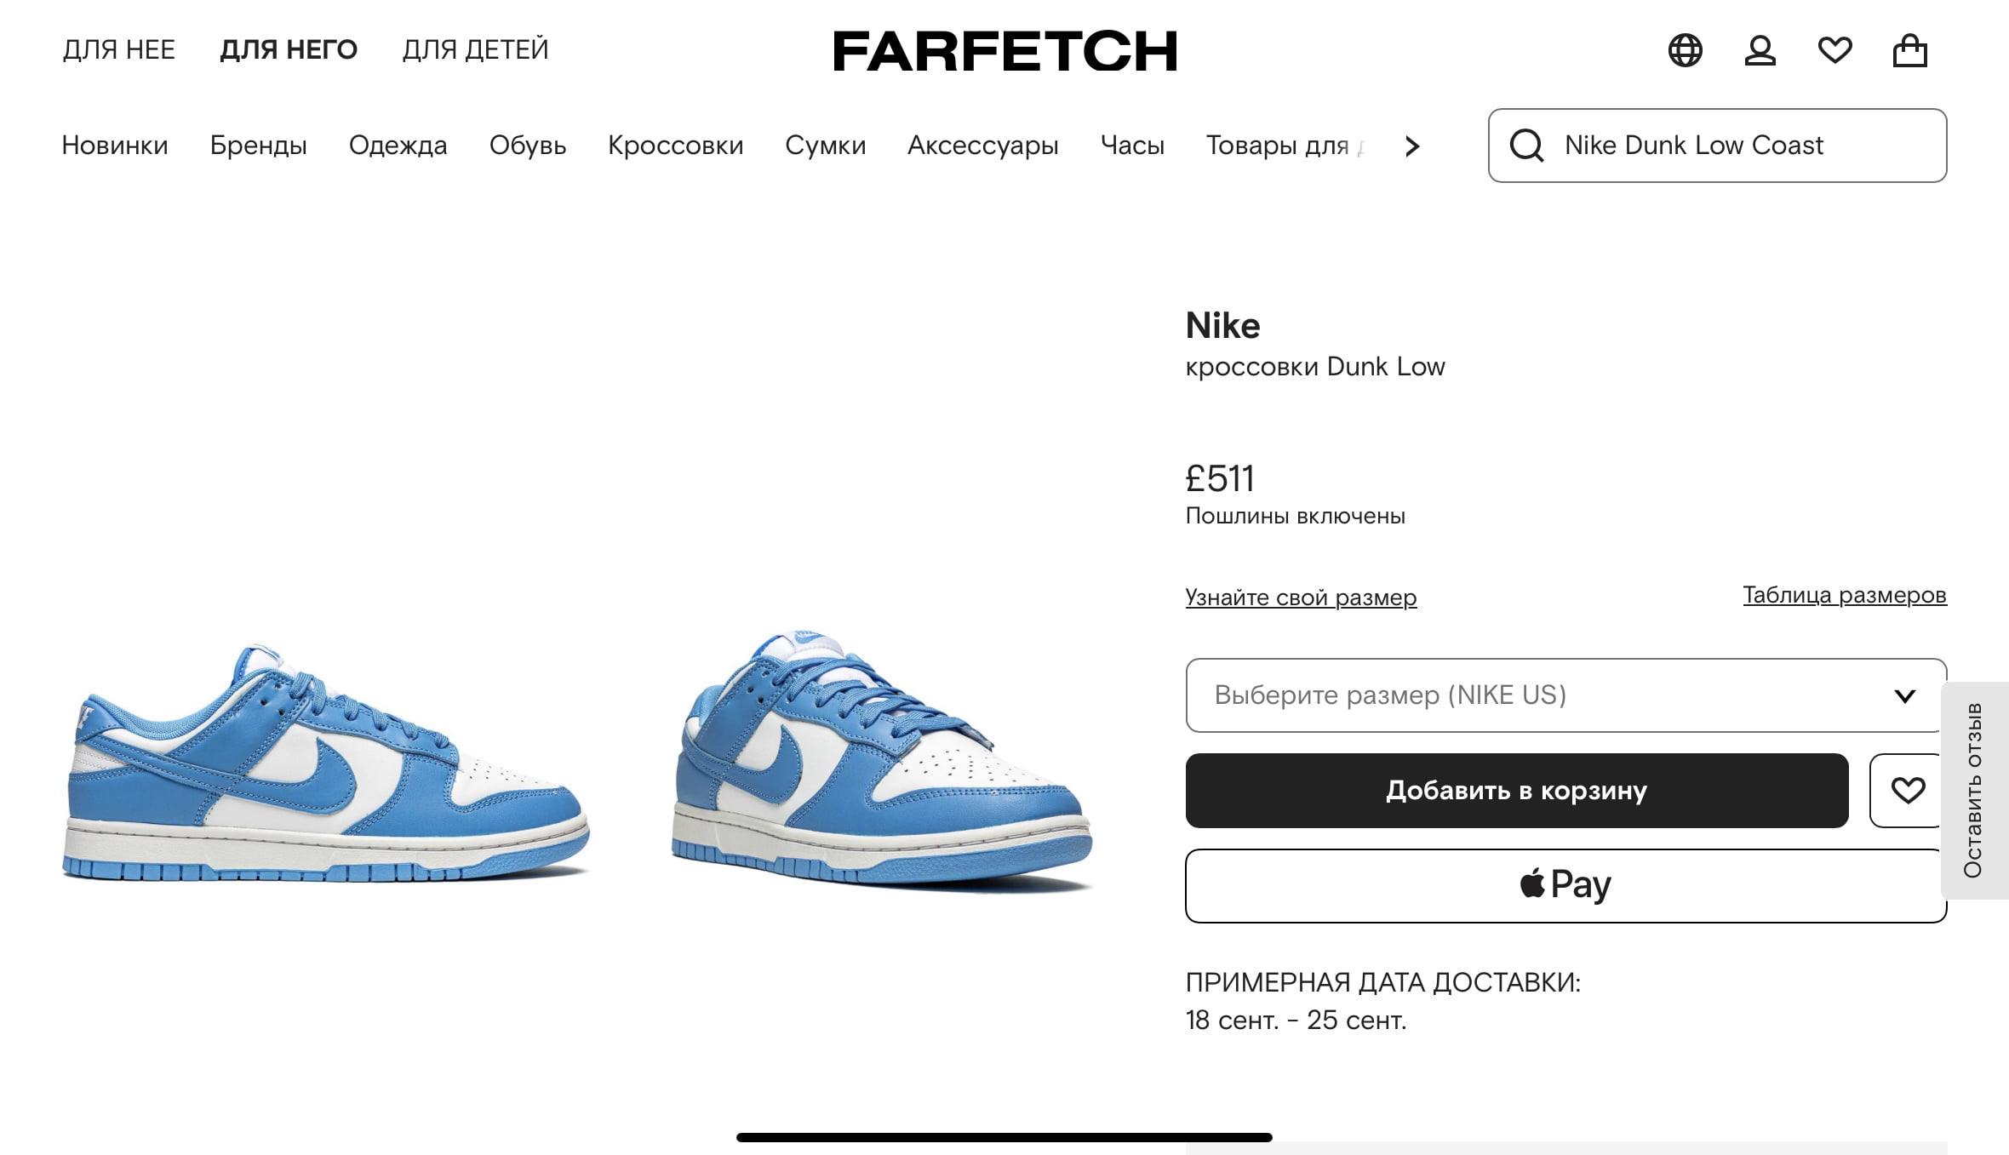The height and width of the screenshot is (1155, 2009).
Task: Open the account profile icon
Action: point(1760,50)
